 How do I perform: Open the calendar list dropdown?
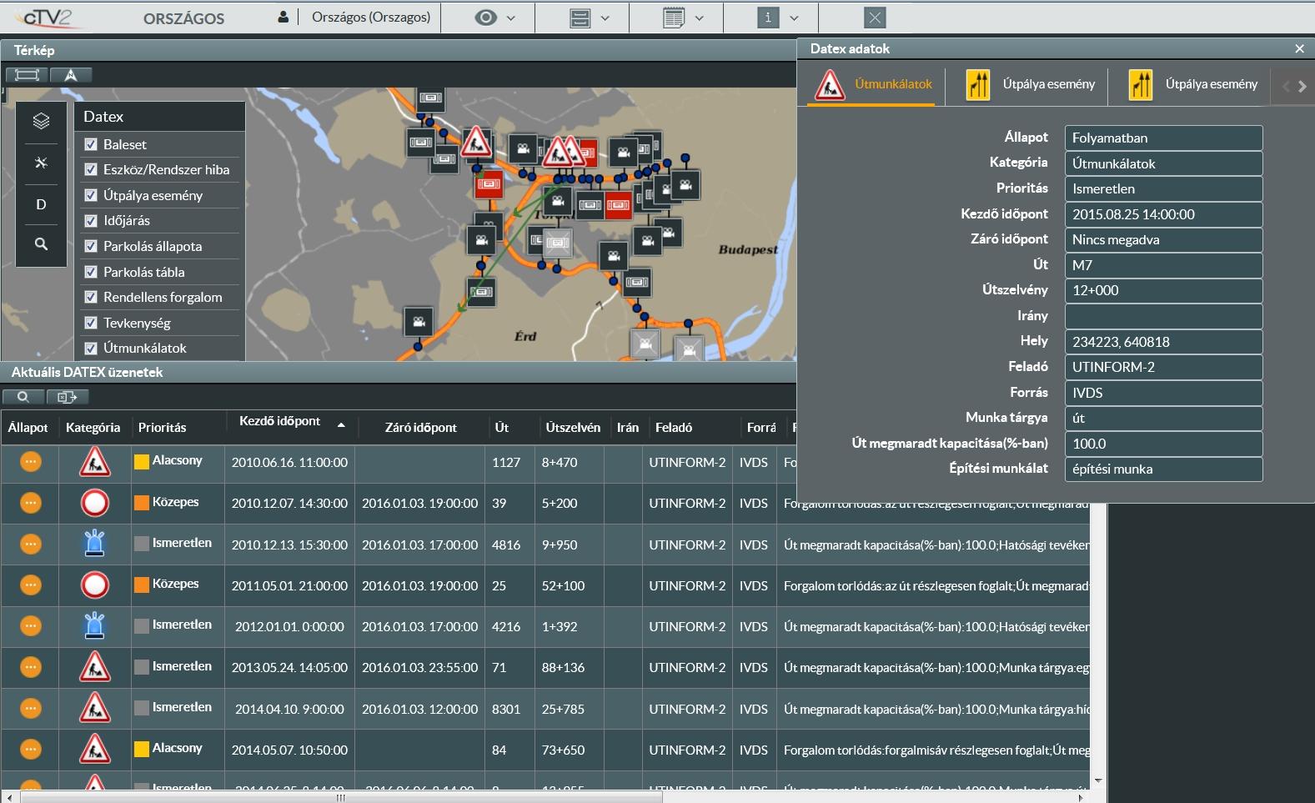[x=684, y=18]
